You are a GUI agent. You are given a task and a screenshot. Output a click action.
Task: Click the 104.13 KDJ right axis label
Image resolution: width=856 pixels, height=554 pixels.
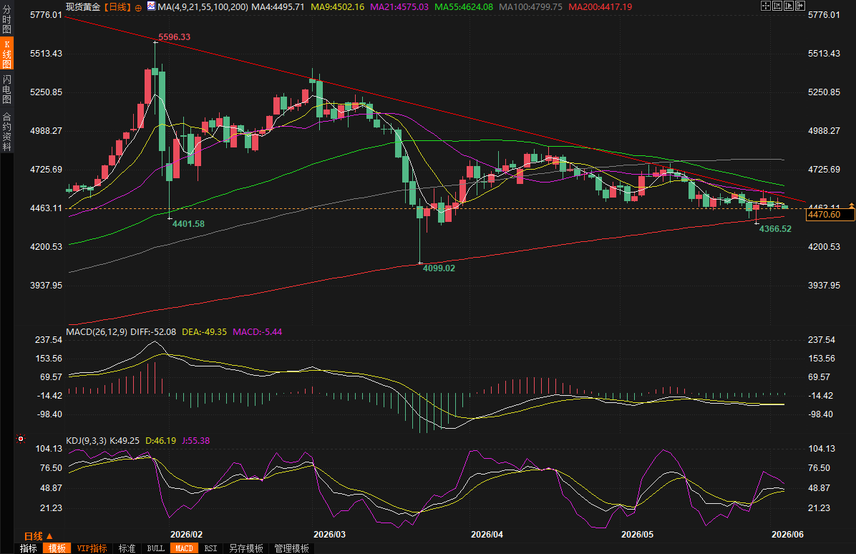(x=822, y=449)
